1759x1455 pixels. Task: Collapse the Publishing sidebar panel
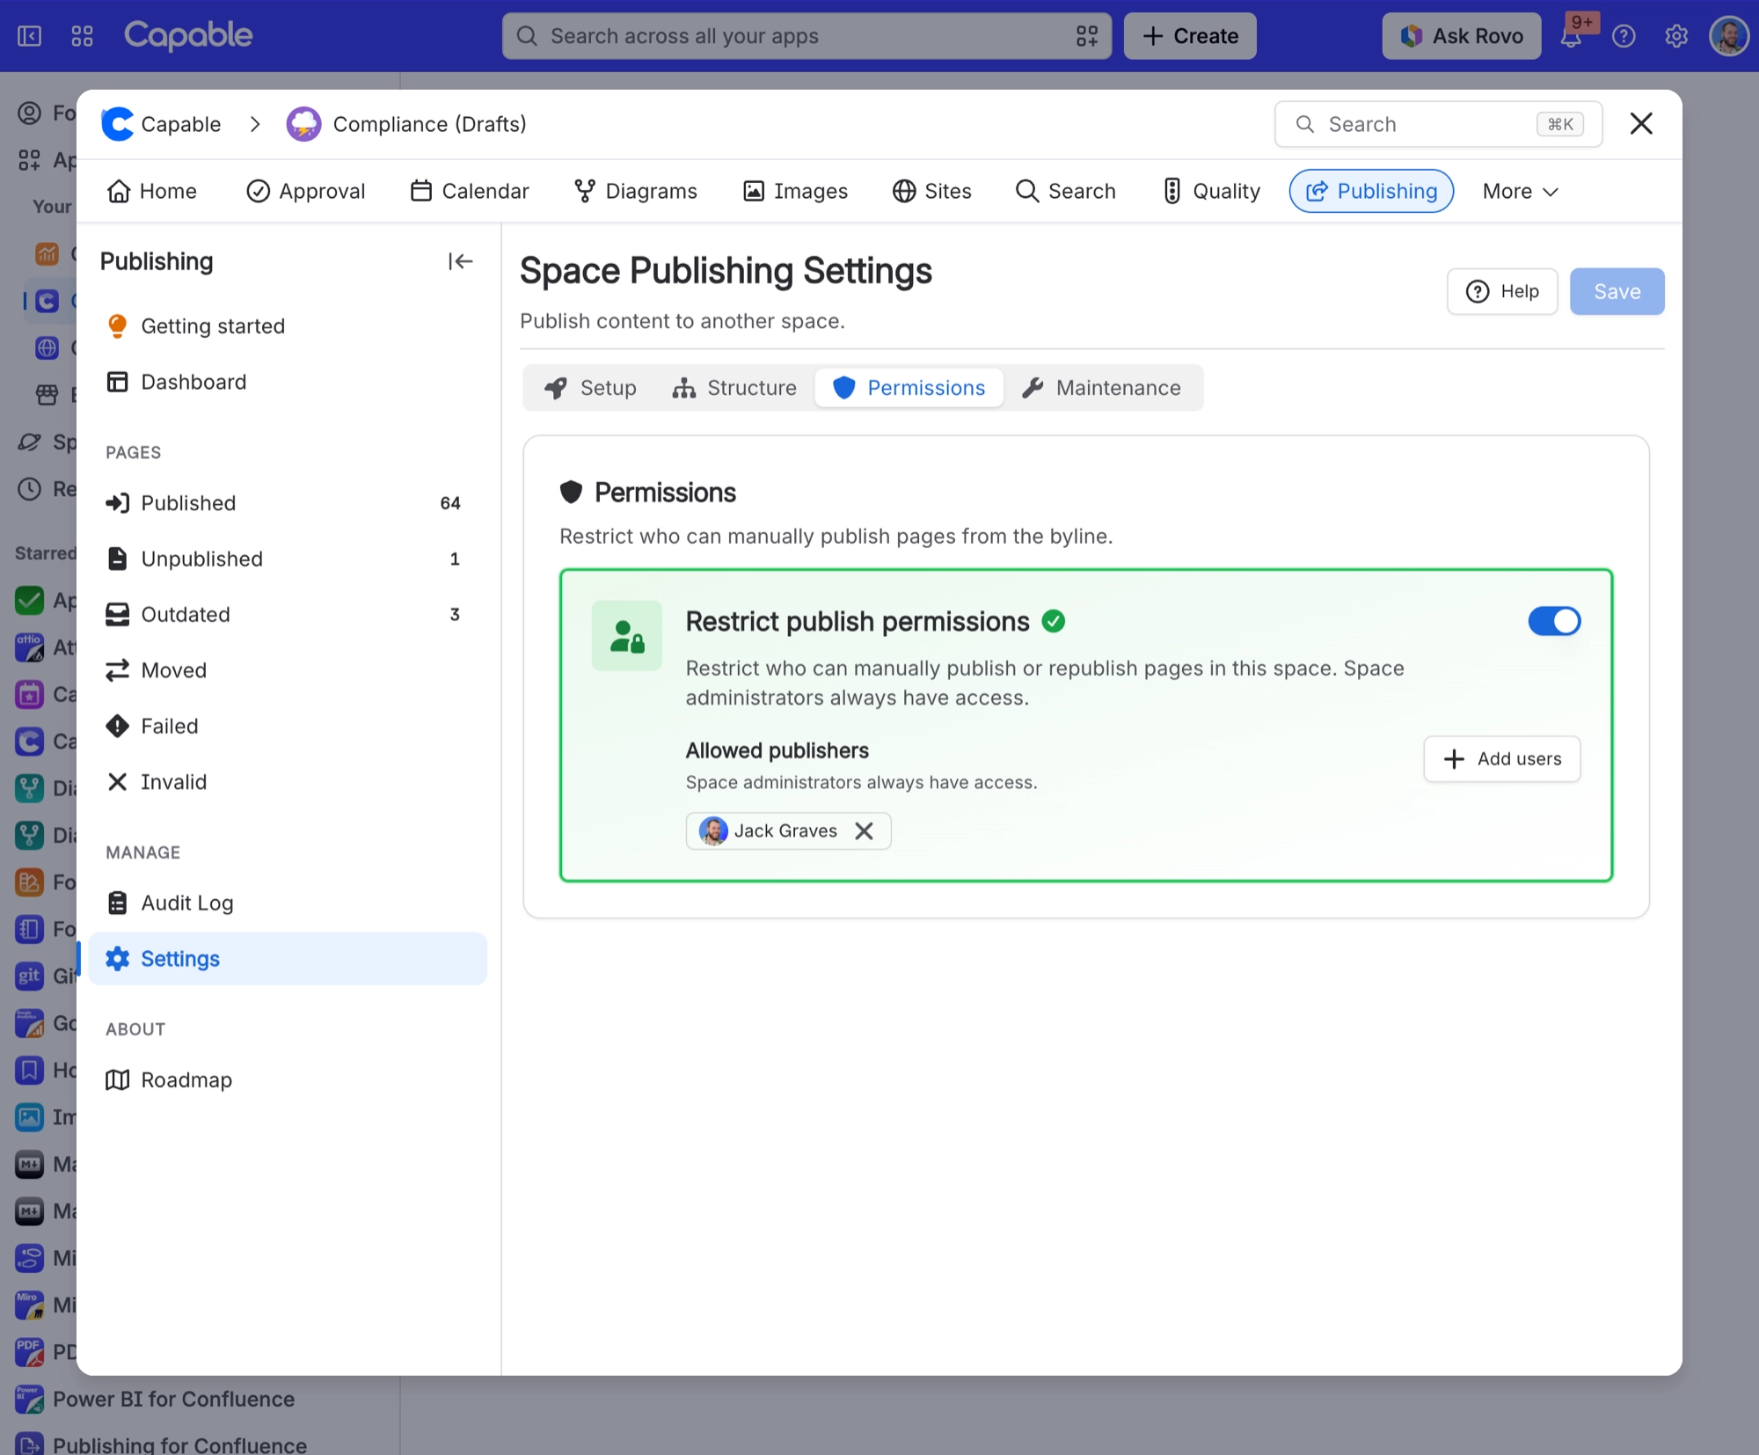point(460,261)
